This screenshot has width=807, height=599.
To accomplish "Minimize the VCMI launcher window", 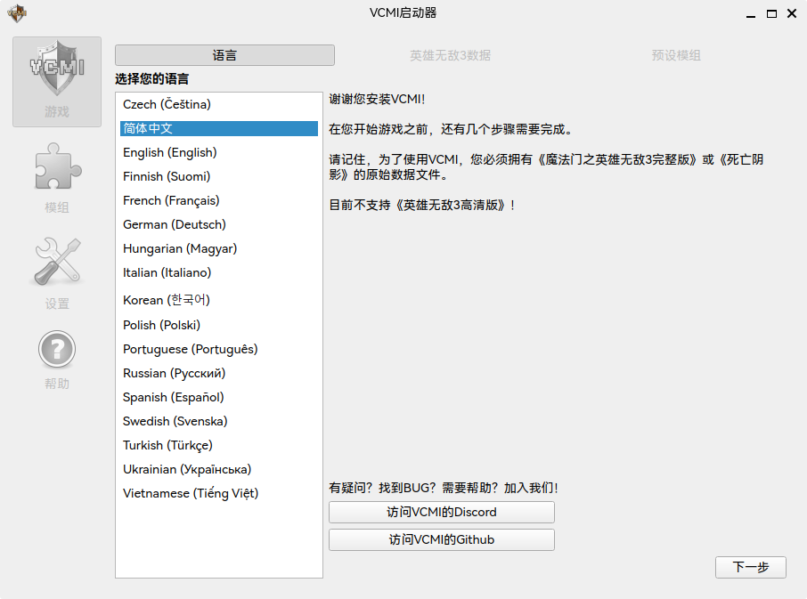I will click(x=751, y=14).
